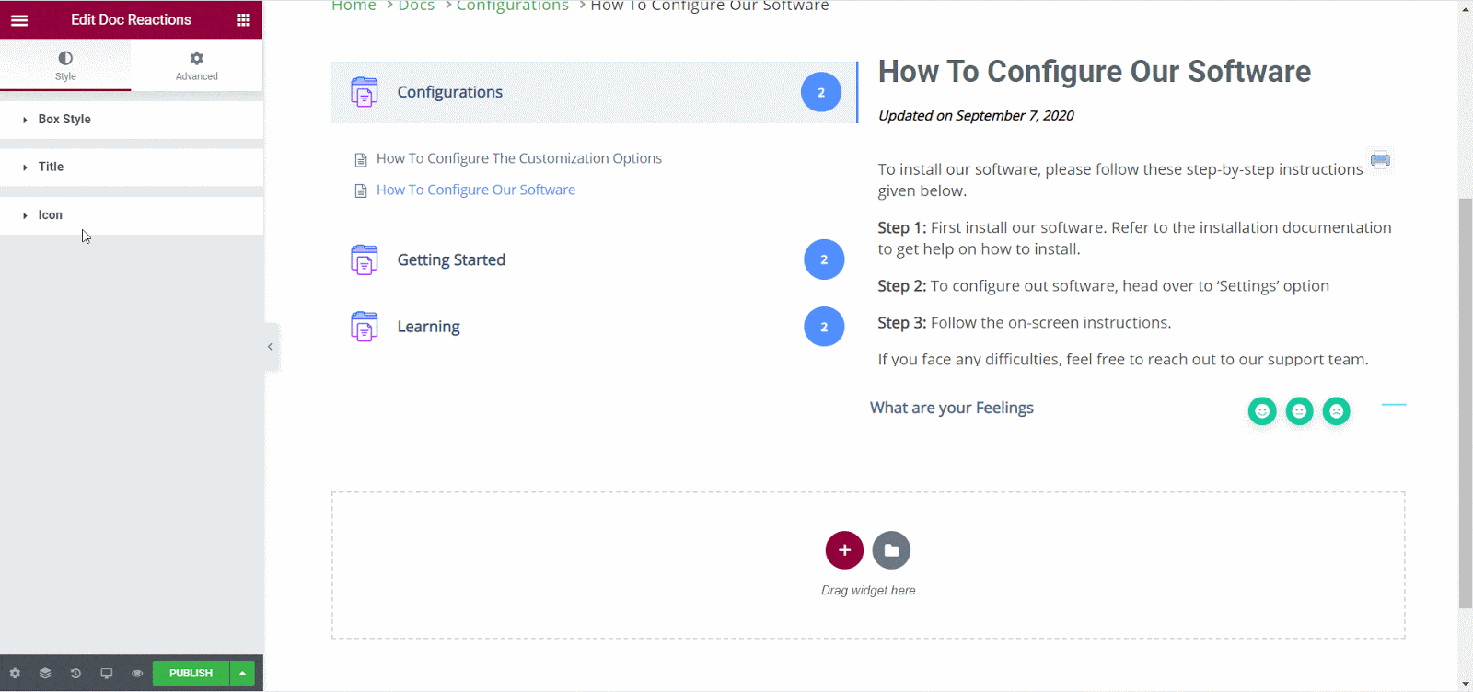Image resolution: width=1473 pixels, height=692 pixels.
Task: Expand the Icon section
Action: pyautogui.click(x=51, y=215)
